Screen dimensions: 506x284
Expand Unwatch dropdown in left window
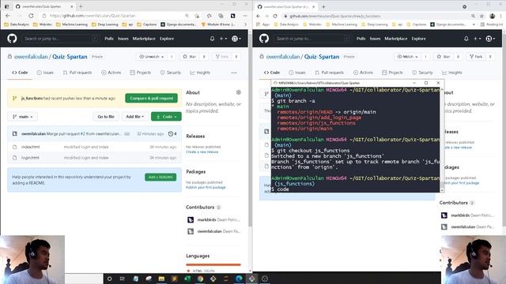coord(151,57)
